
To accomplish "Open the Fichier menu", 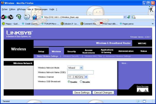I will (x=5, y=9).
